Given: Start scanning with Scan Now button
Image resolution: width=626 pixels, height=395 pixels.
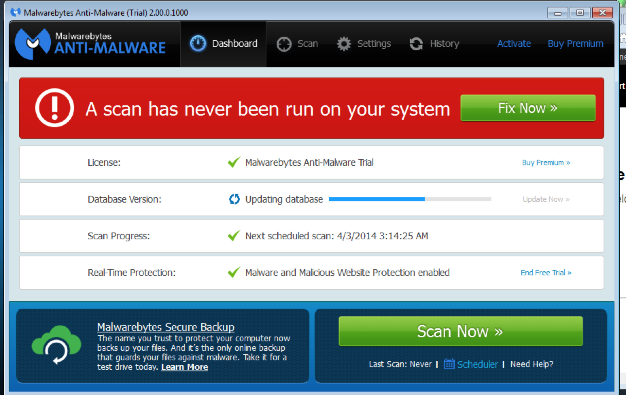Looking at the screenshot, I should click(x=460, y=331).
